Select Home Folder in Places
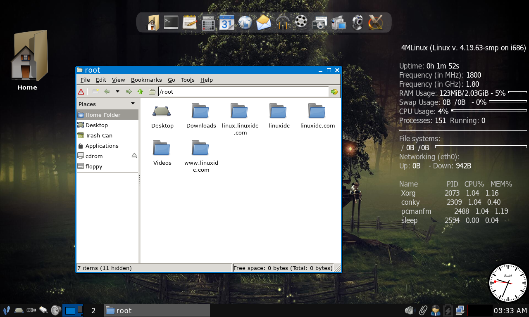 [x=107, y=115]
